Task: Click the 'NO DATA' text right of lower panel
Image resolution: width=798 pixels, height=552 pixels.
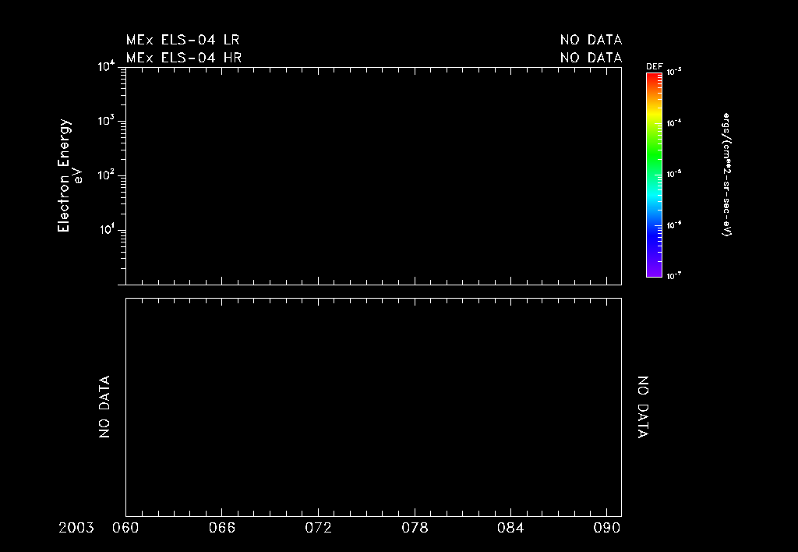Action: pyautogui.click(x=643, y=407)
